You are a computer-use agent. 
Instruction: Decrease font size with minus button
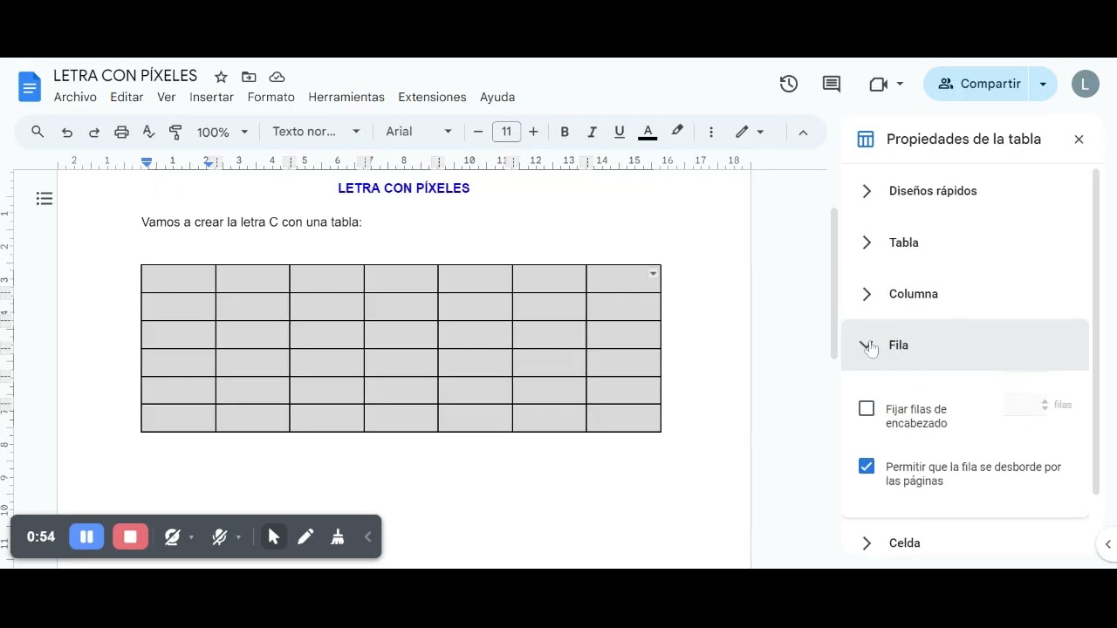(478, 132)
